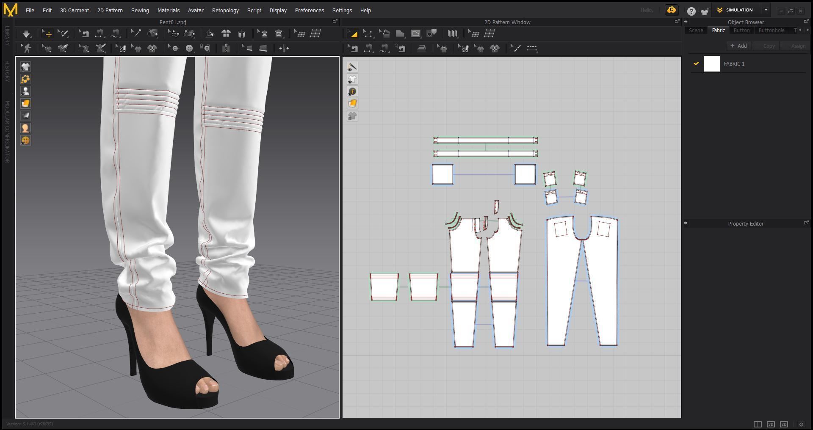Image resolution: width=813 pixels, height=430 pixels.
Task: Select the Edit Sewing tool in 2D toolbar
Action: pyautogui.click(x=352, y=49)
